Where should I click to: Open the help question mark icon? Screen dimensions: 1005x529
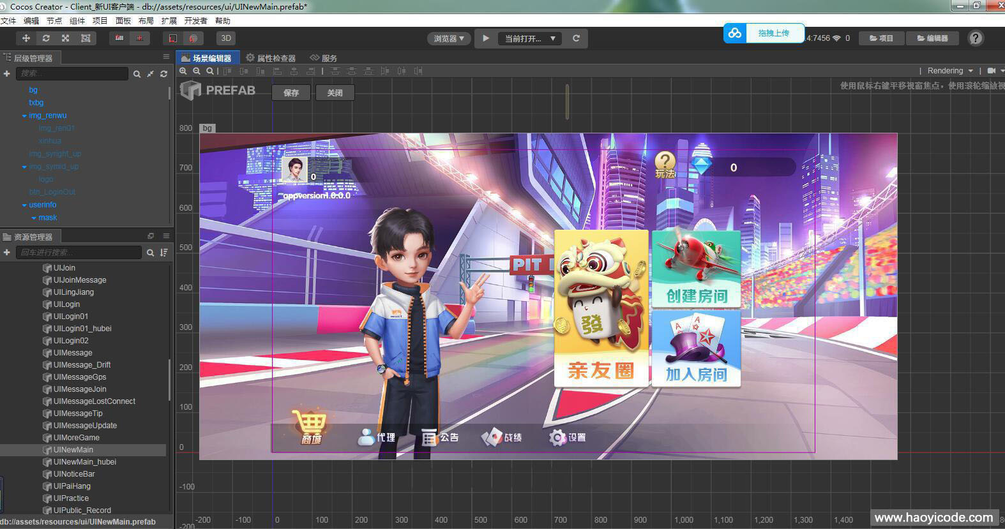976,38
